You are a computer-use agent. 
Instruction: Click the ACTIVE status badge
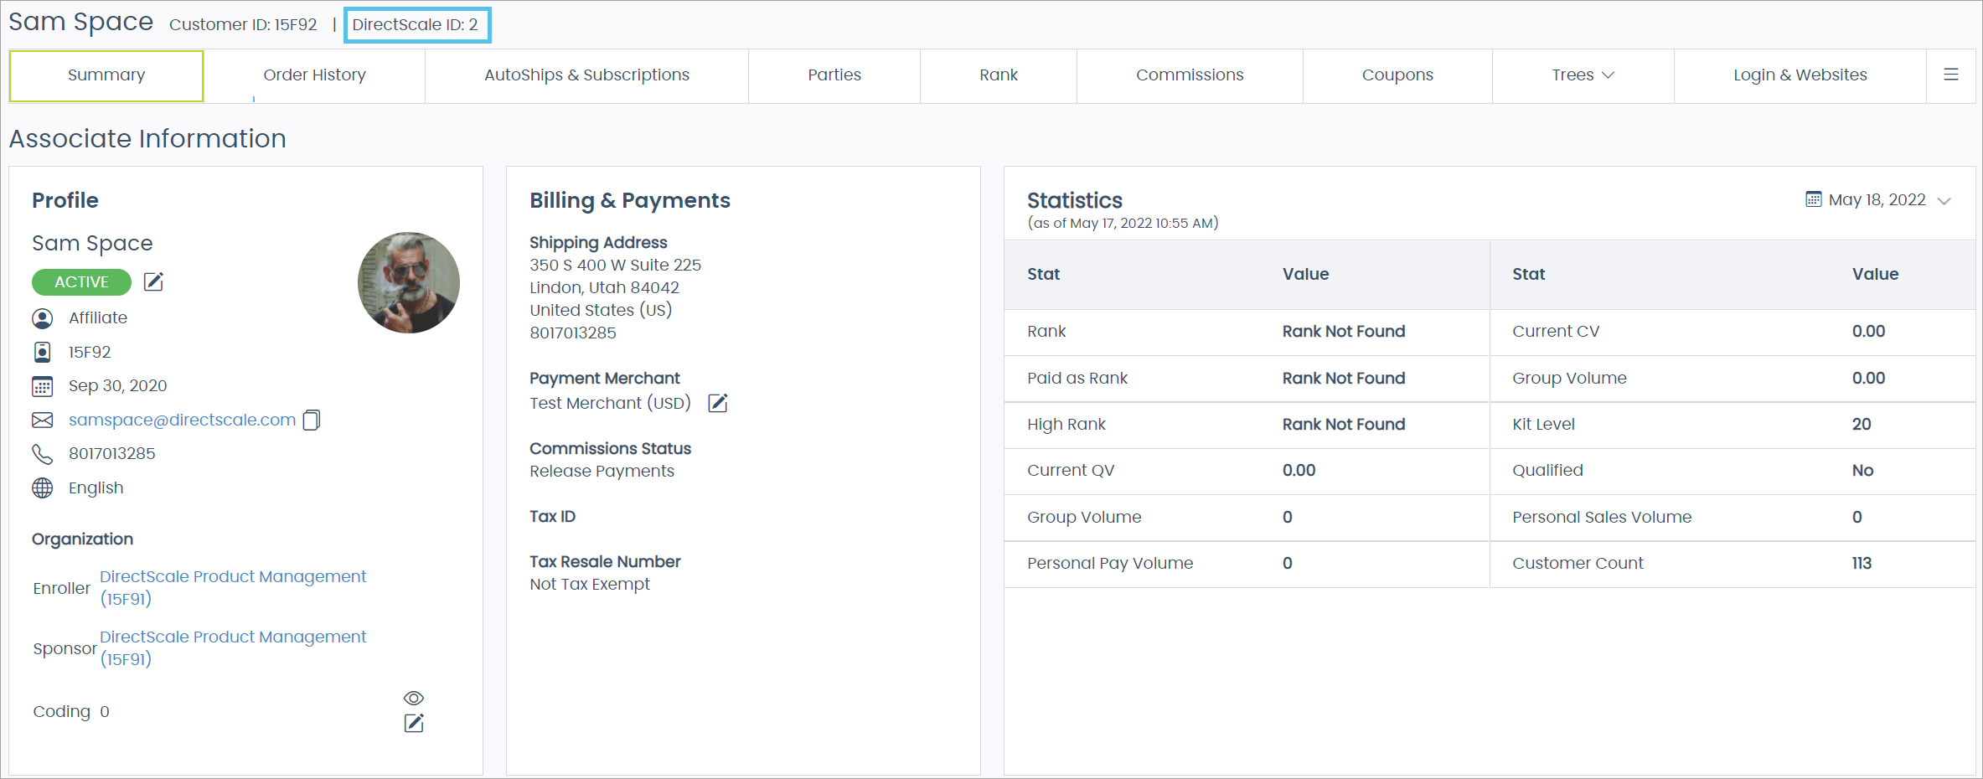pyautogui.click(x=81, y=282)
